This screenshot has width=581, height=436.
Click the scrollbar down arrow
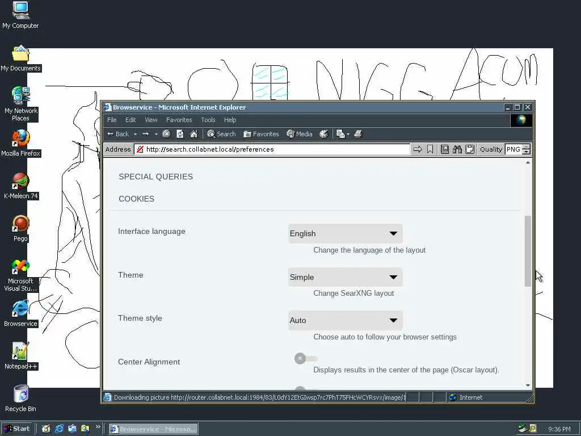pyautogui.click(x=528, y=385)
